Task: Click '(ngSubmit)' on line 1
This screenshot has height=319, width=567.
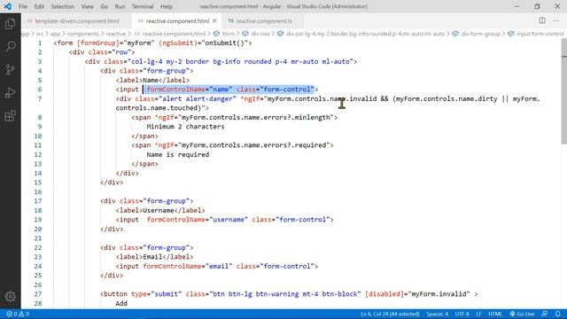Action: pyautogui.click(x=178, y=43)
